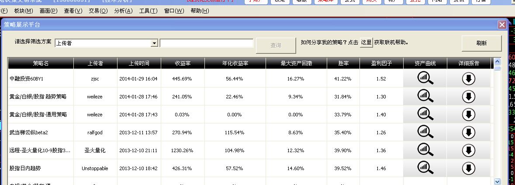Open asset curve for 黄金/白银/股指 趋势策略
Viewport: 515px width, 185px height.
tap(425, 97)
